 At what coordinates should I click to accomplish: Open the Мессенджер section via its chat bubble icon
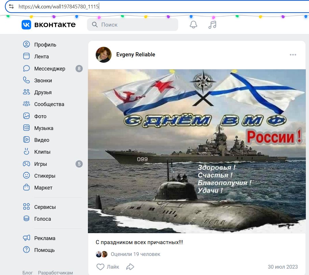coord(26,68)
